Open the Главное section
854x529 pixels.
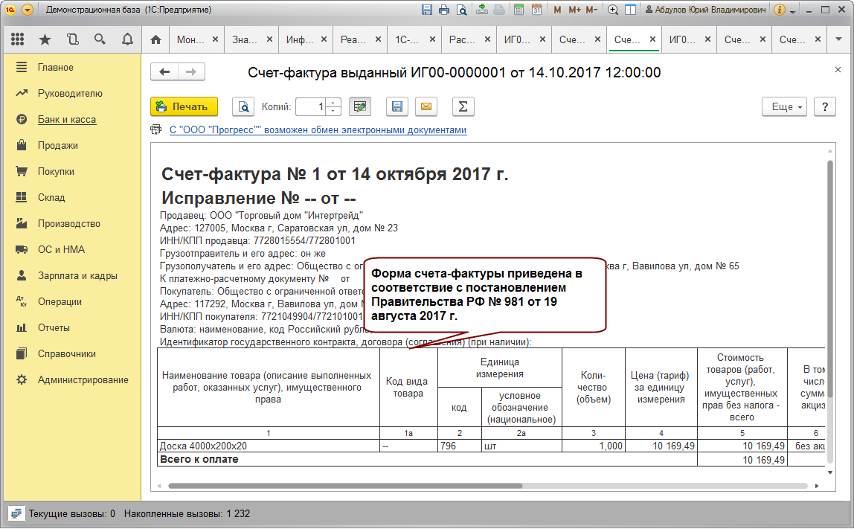pyautogui.click(x=56, y=67)
